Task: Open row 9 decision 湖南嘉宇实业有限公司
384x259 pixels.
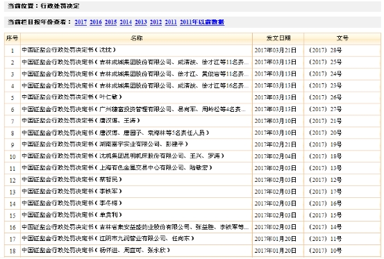Action: [105, 144]
